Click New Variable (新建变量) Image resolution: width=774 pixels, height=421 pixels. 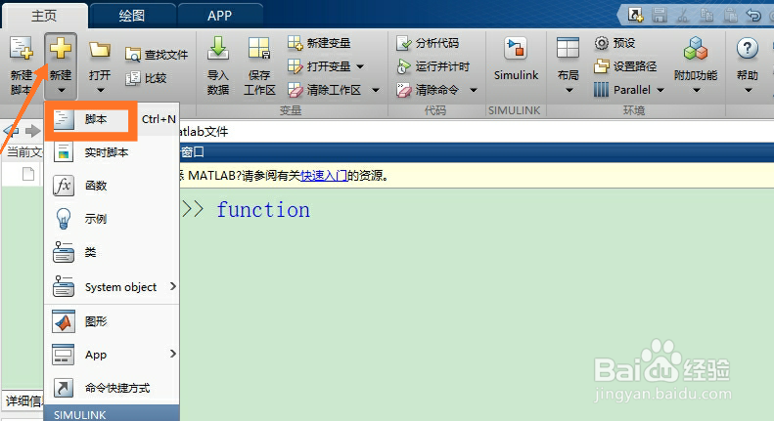(x=319, y=43)
